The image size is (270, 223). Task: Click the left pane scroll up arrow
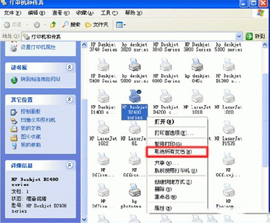pyautogui.click(x=84, y=45)
